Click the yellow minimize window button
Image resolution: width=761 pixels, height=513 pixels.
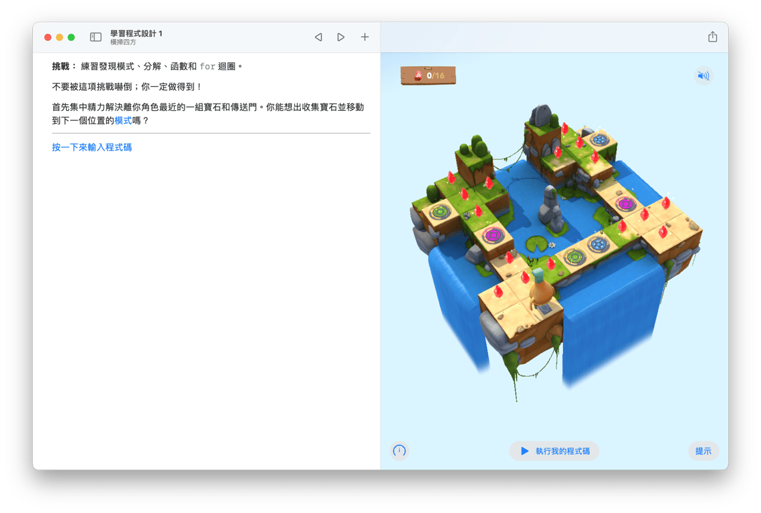[60, 37]
